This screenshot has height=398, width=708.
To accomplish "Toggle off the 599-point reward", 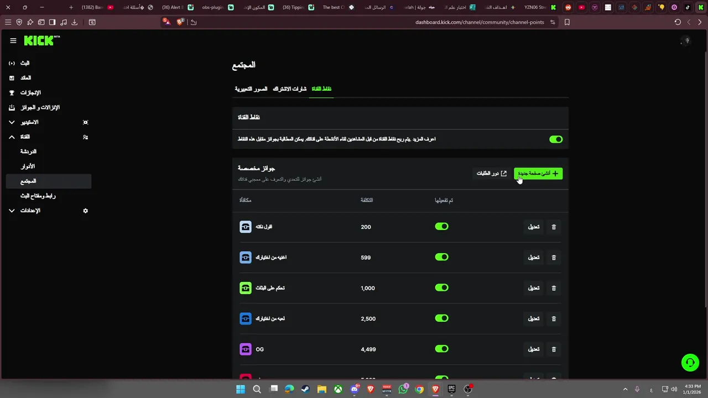I will pos(441,257).
